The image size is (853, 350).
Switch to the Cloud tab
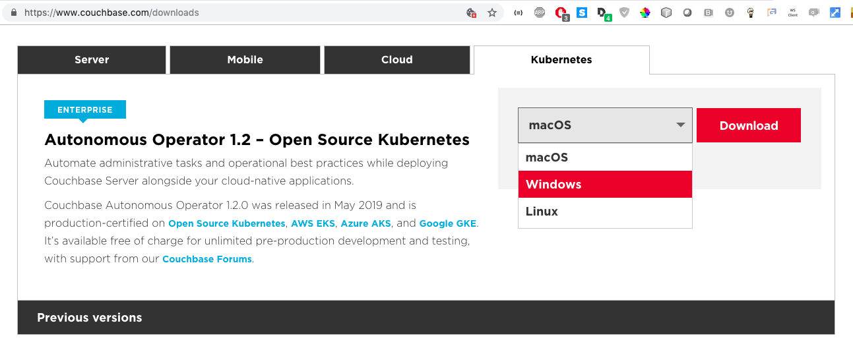397,59
